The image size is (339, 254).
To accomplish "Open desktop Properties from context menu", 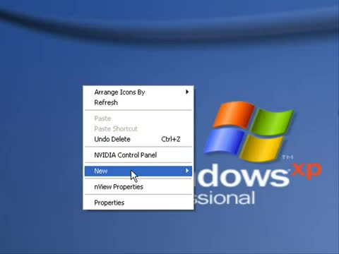I will pos(138,202).
